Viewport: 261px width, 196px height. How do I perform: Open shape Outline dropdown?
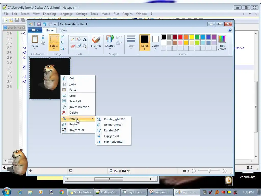(x=119, y=37)
